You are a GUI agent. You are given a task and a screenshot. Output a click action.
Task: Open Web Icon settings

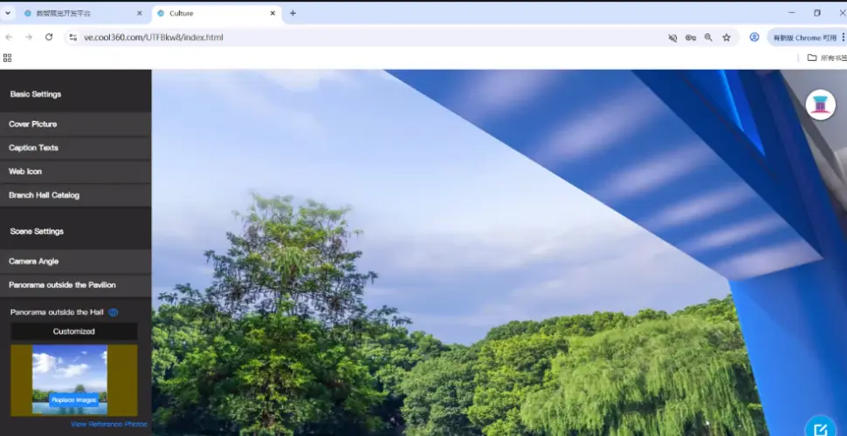coord(76,172)
